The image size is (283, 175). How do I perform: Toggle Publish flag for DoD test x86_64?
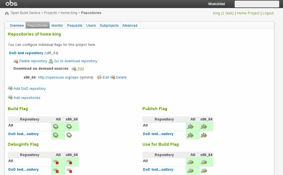pyautogui.click(x=204, y=135)
